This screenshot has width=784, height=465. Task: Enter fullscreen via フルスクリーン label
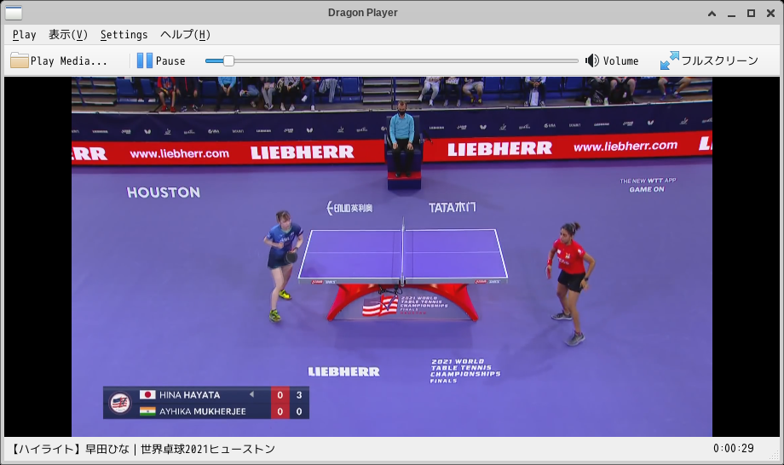(720, 61)
